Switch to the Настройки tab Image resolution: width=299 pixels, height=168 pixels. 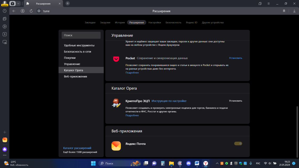click(x=155, y=23)
